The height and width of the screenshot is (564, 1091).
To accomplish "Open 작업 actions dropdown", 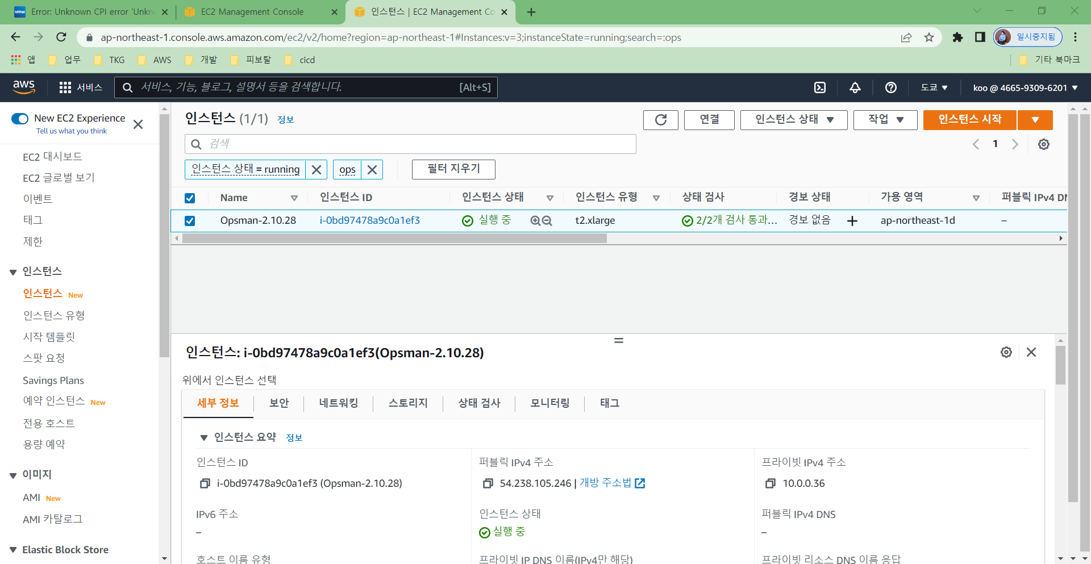I will [885, 120].
